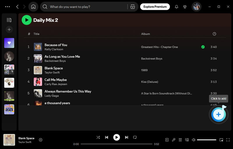Image resolution: width=233 pixels, height=149 pixels.
Task: Select Always Remember Us This Way
Action: pos(68,91)
